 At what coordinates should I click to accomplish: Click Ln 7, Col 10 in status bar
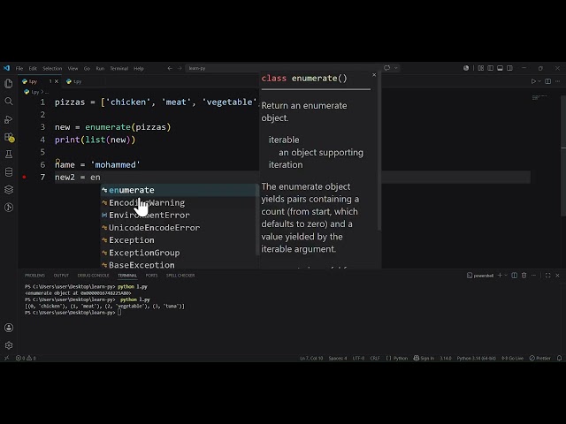click(311, 358)
